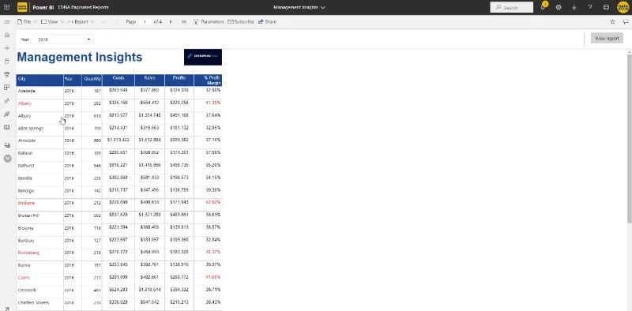This screenshot has width=632, height=311.
Task: Click the $1,013,422 costs value
Action: [x=118, y=140]
